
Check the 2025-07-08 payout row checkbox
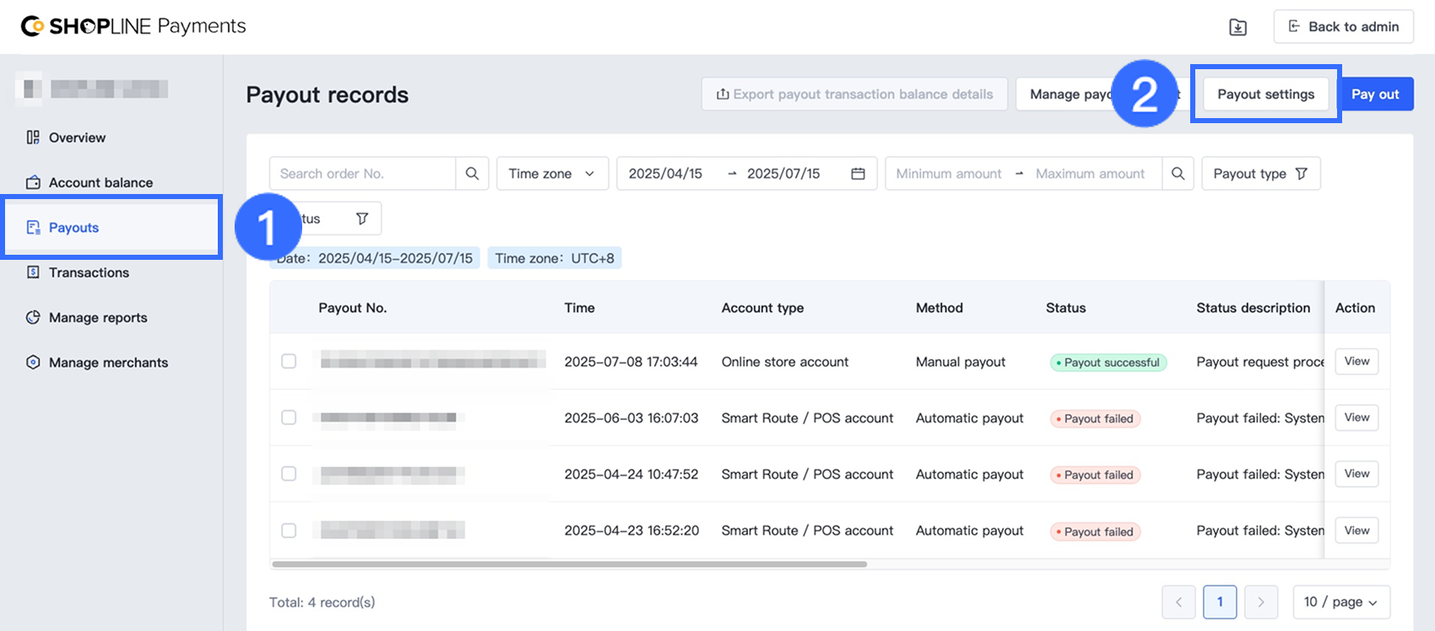tap(289, 361)
